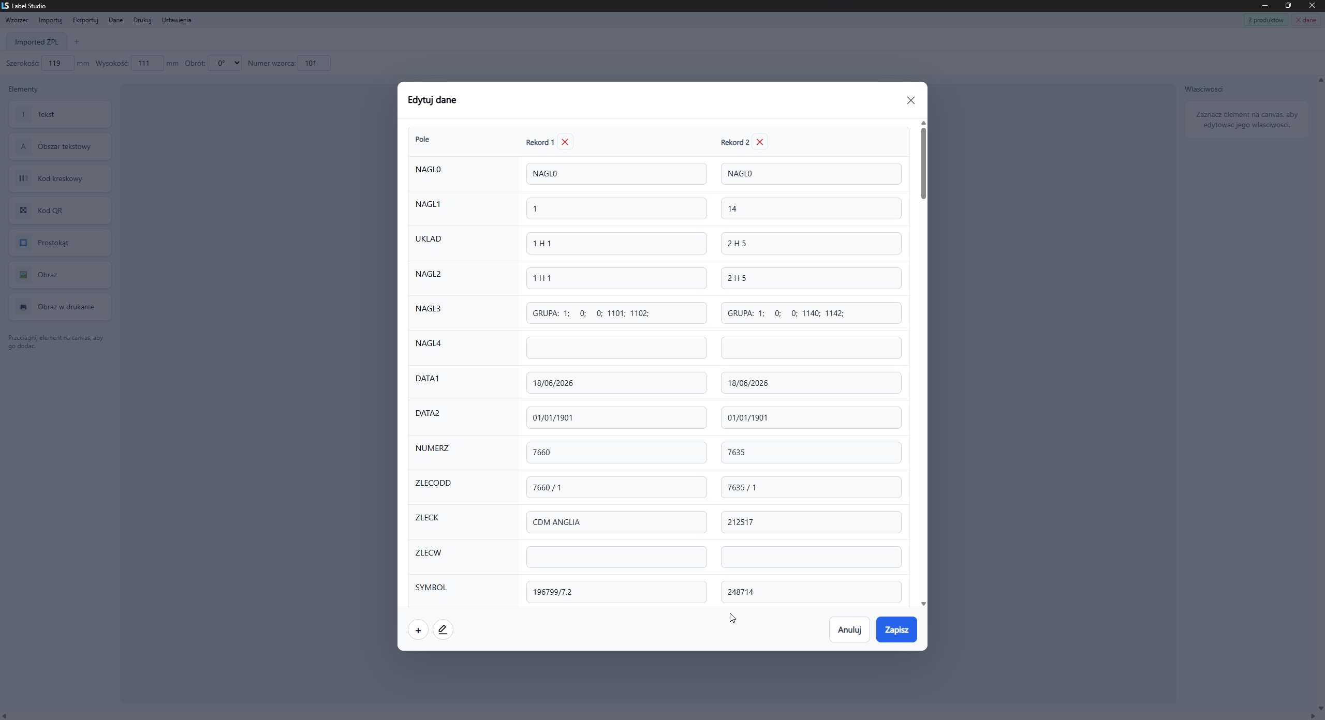Select the Tekst element icon
1325x720 pixels.
pyautogui.click(x=23, y=114)
